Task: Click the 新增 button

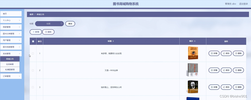Action: (x=36, y=32)
